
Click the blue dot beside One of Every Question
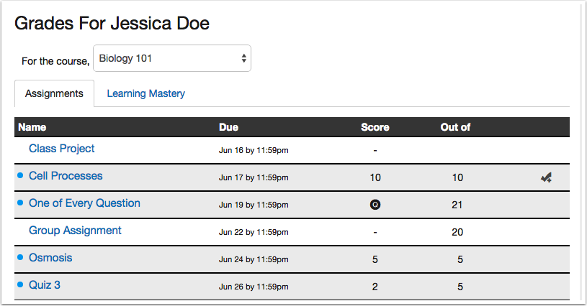[20, 203]
